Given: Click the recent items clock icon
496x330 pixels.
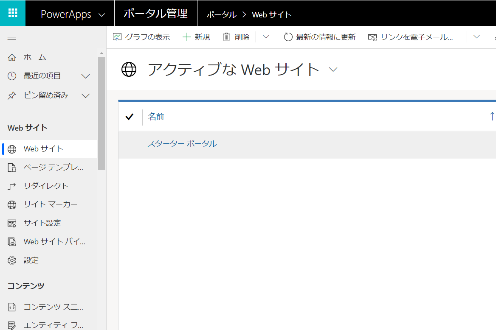Looking at the screenshot, I should (12, 76).
